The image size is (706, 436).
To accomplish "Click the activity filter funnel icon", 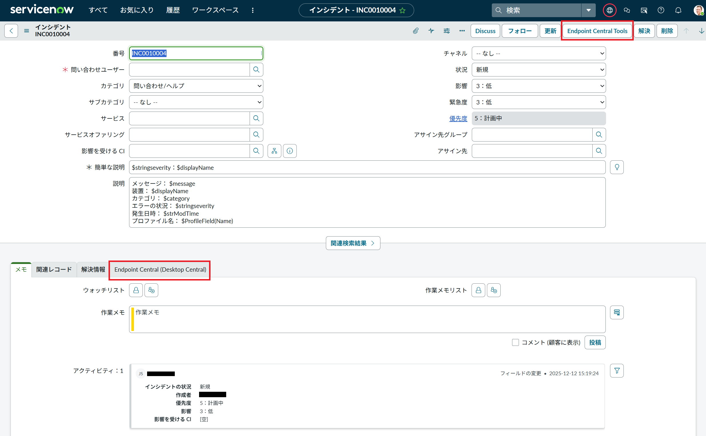I will click(x=617, y=371).
